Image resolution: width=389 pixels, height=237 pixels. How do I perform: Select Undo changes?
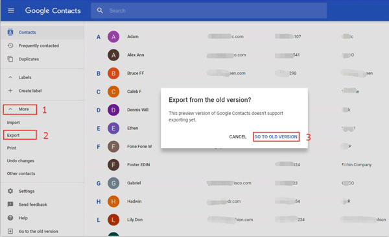point(21,161)
